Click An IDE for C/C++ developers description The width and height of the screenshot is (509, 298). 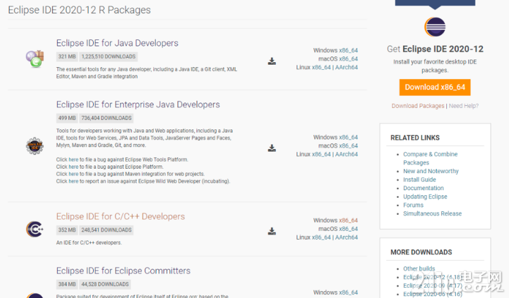[89, 243]
